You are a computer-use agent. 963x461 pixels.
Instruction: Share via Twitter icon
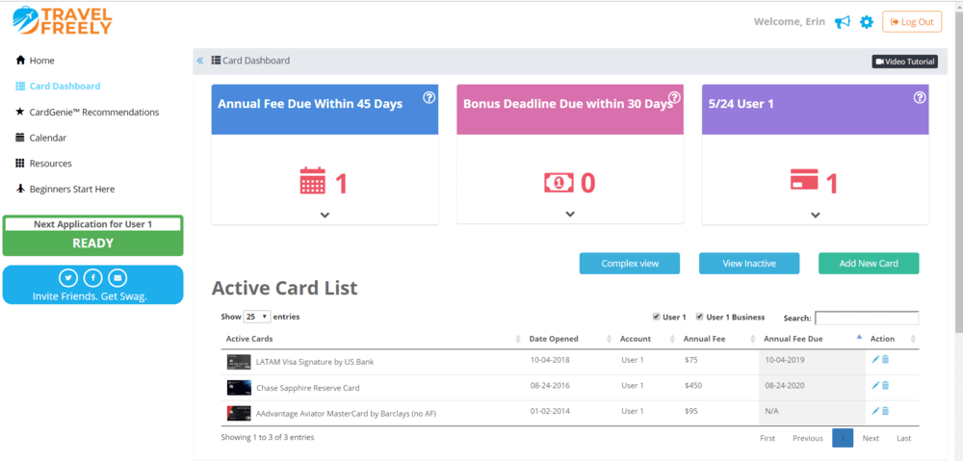(68, 278)
